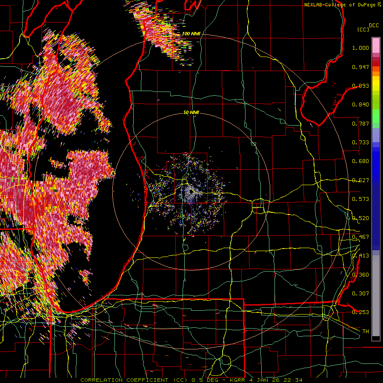Screen dimensions: 383x383
Task: Click the TH threshold label on scale
Action: (x=366, y=332)
